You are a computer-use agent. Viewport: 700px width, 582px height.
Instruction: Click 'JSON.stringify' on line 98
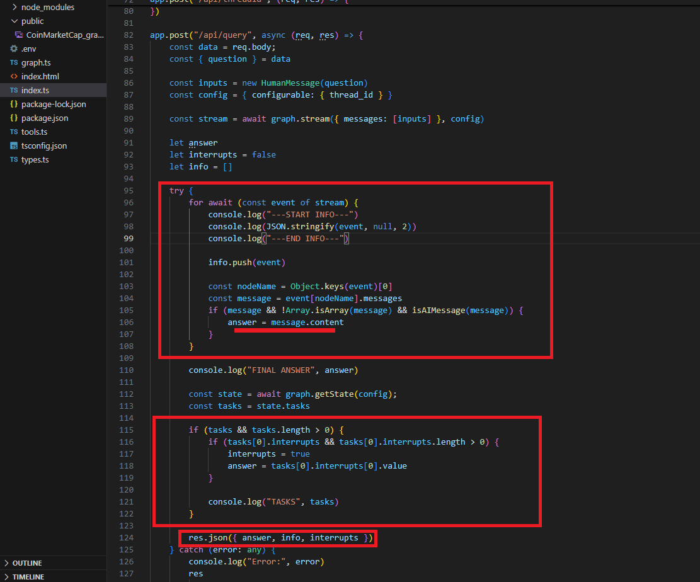(x=300, y=226)
